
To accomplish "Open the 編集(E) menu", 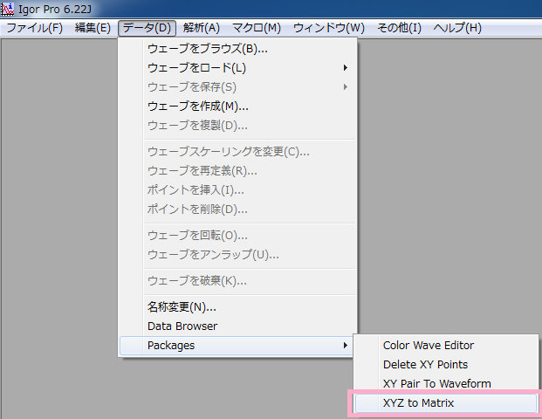I will [93, 28].
